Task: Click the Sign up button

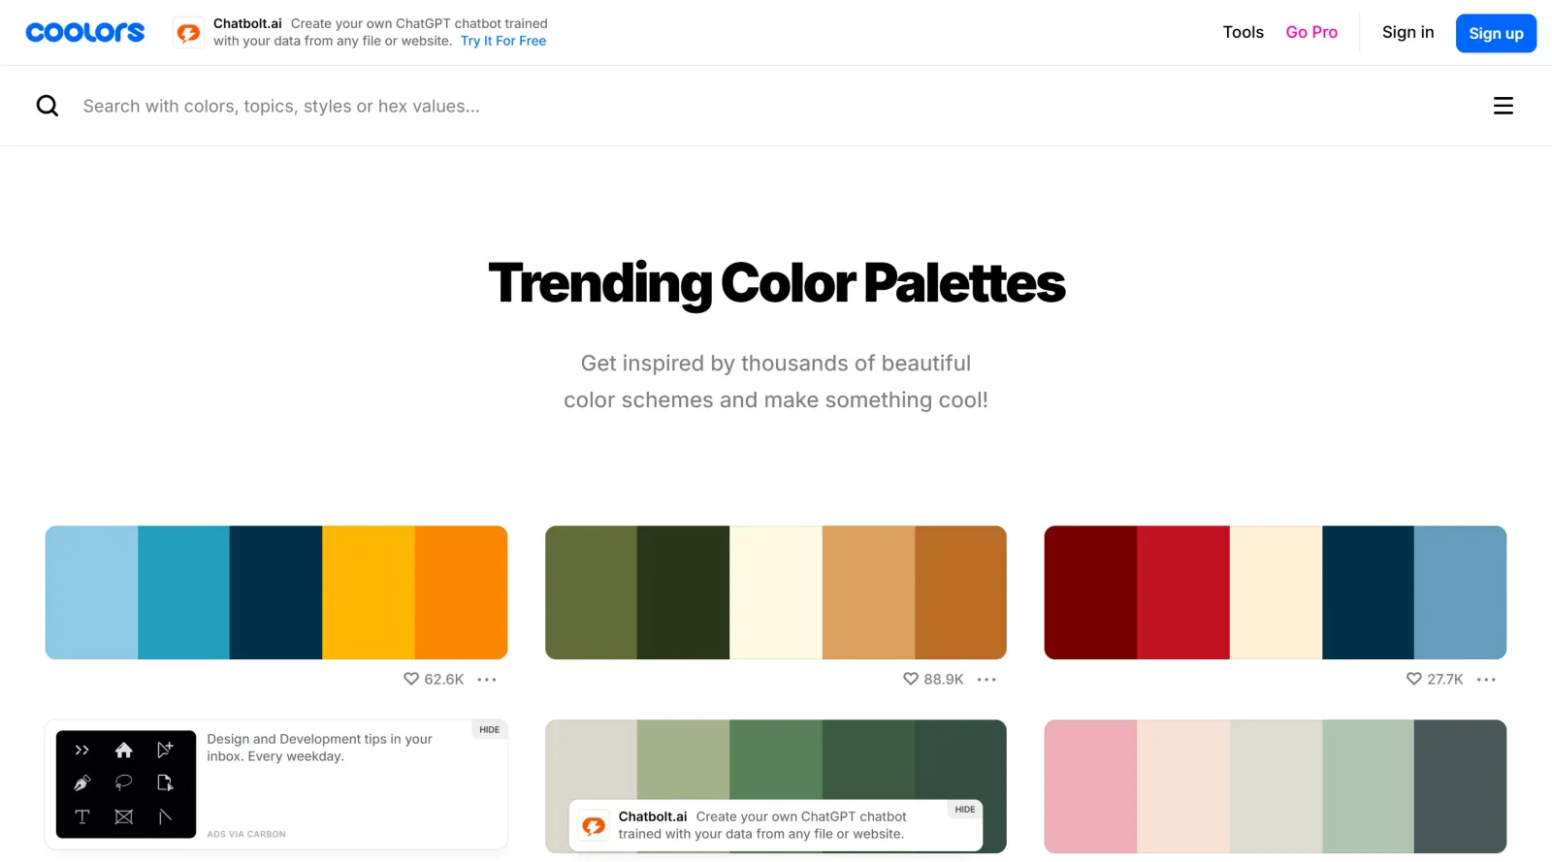Action: (1496, 32)
